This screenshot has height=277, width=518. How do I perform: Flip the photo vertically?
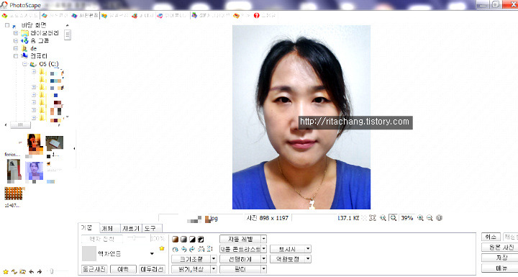tap(209, 249)
